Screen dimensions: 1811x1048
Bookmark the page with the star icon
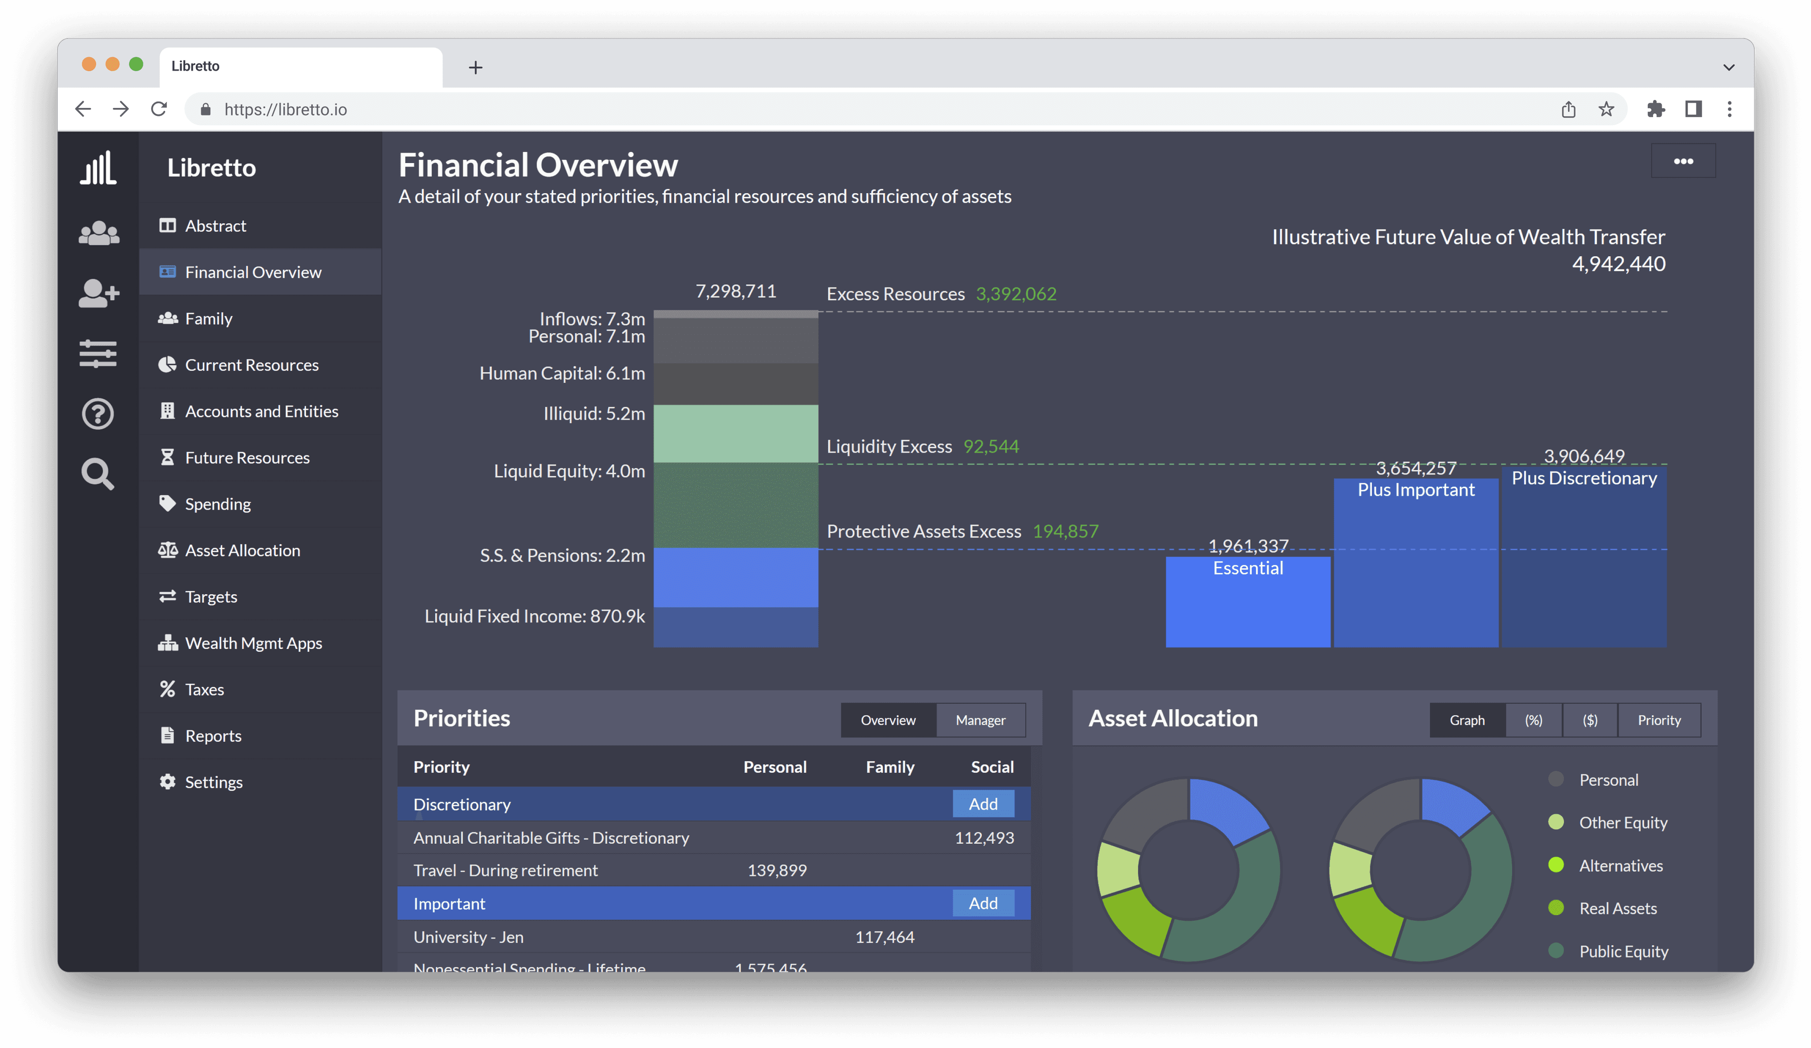1606,109
